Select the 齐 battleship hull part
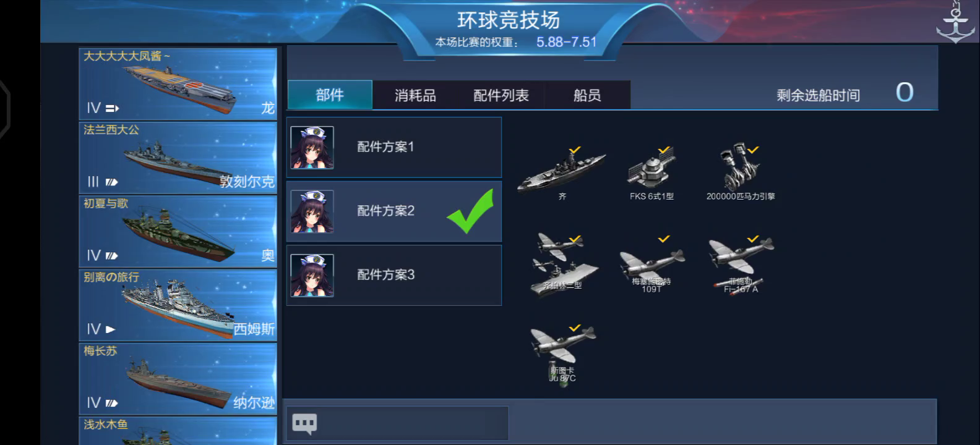 coord(562,172)
